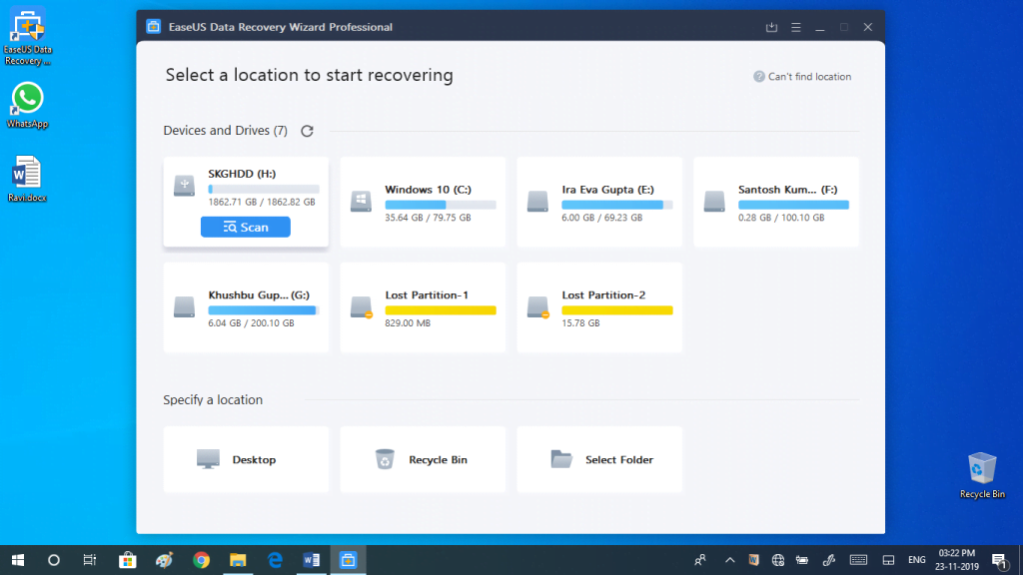Click the Lost Partition-1 label
Viewport: 1023px width, 575px height.
pyautogui.click(x=427, y=295)
